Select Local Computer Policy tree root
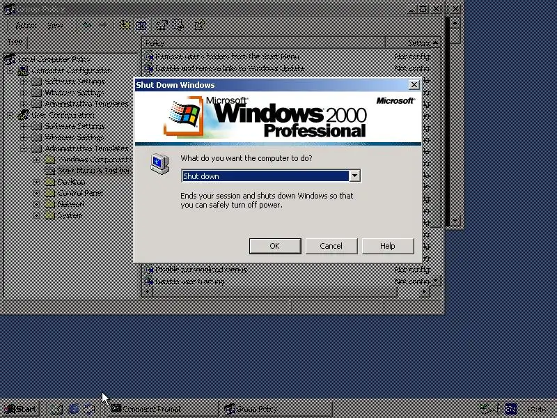Screen dimensions: 557x418 tap(54, 59)
